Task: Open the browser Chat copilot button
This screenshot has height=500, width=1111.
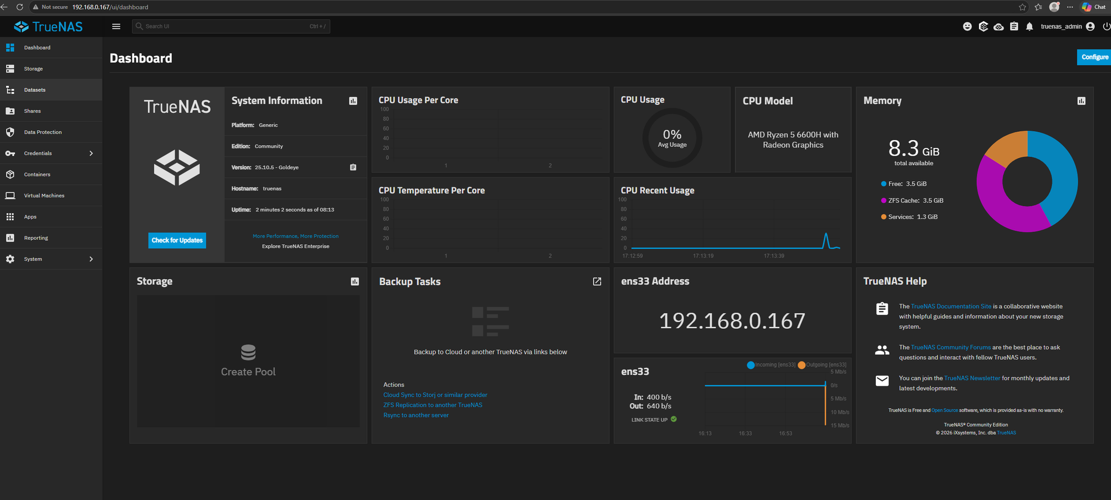Action: tap(1094, 7)
